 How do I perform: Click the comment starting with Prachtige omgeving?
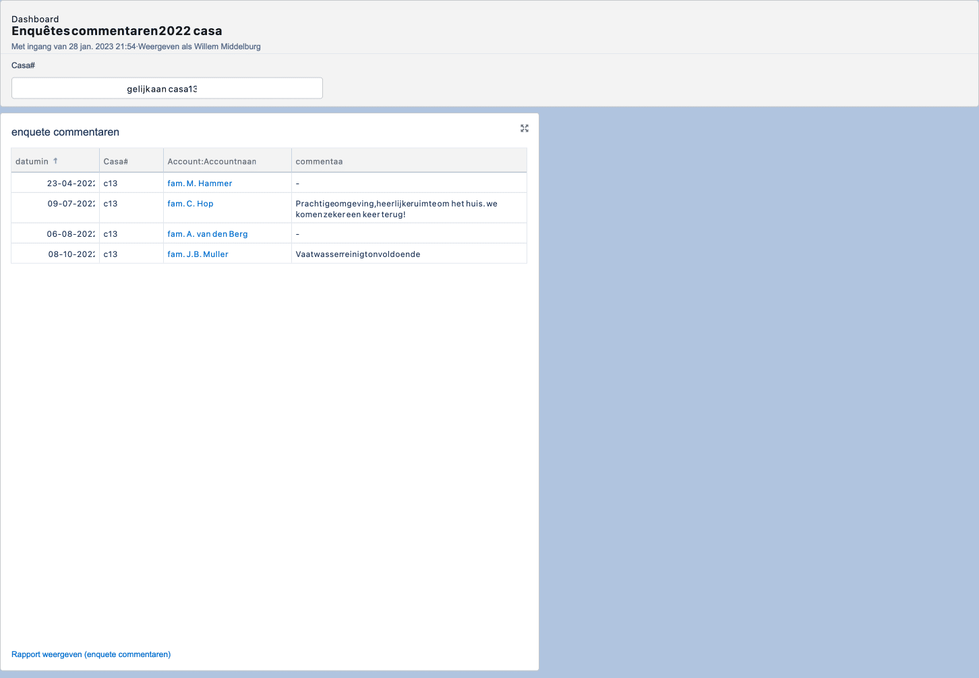[x=396, y=209]
